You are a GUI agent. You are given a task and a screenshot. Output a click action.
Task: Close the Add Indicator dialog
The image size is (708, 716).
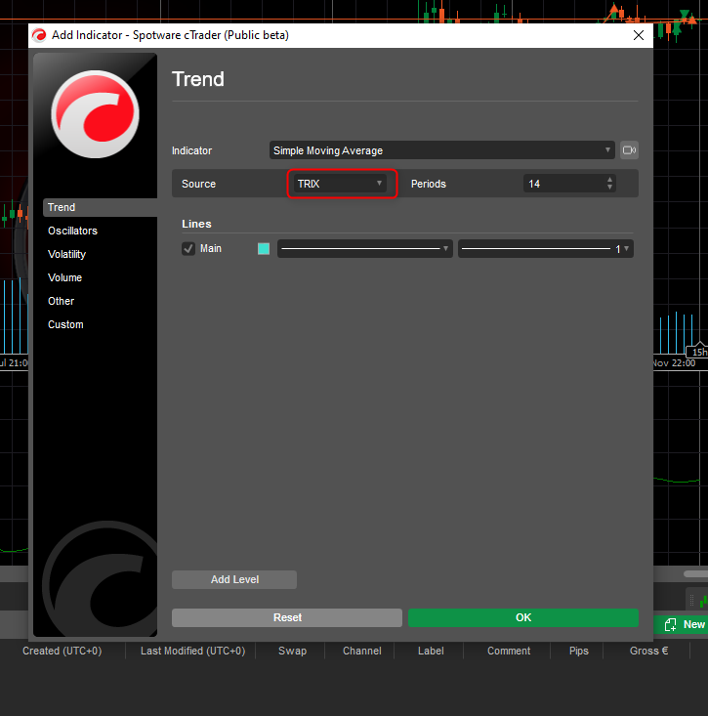(x=639, y=35)
